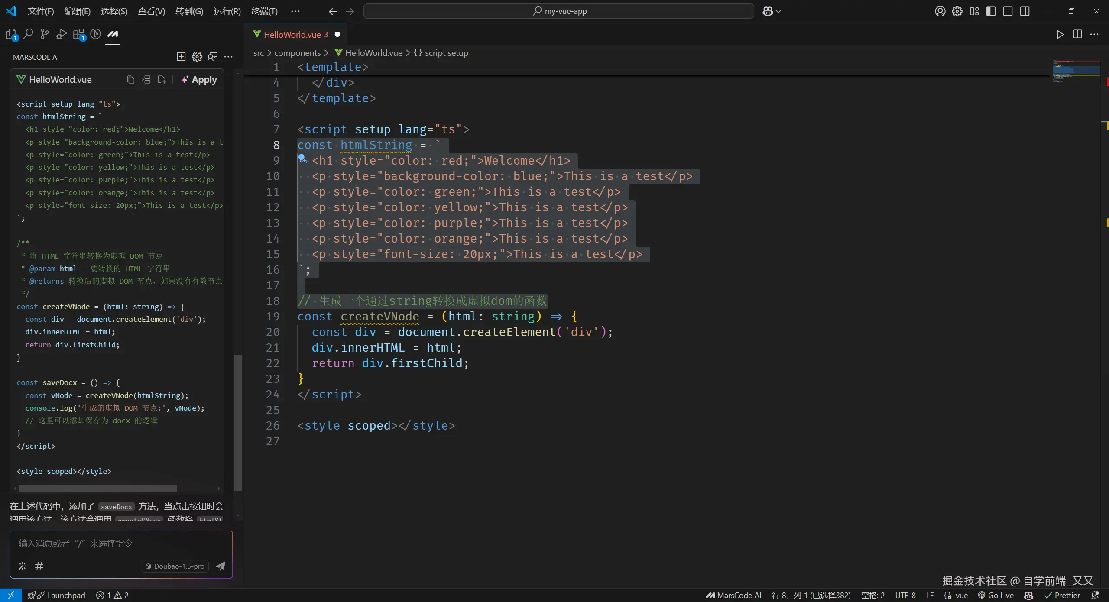The width and height of the screenshot is (1109, 602).
Task: Open the vue language mode selector
Action: tap(961, 595)
